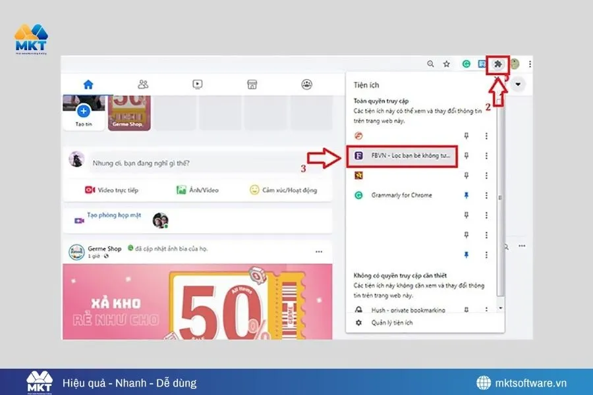Pin Hush - private bookmarking to the toolbar
This screenshot has height=395, width=593.
(x=468, y=308)
